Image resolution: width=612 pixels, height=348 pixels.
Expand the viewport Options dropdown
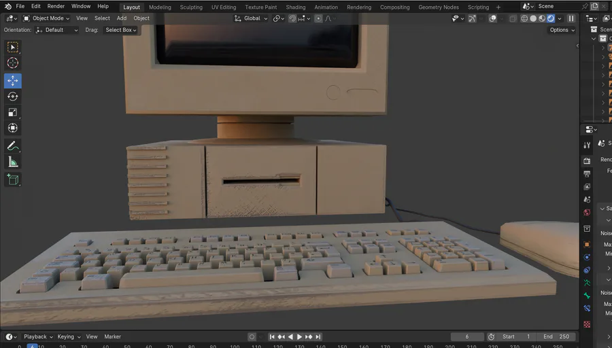click(562, 30)
